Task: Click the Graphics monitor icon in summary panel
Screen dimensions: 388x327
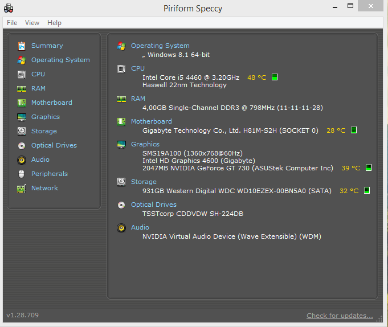Action: click(x=121, y=145)
